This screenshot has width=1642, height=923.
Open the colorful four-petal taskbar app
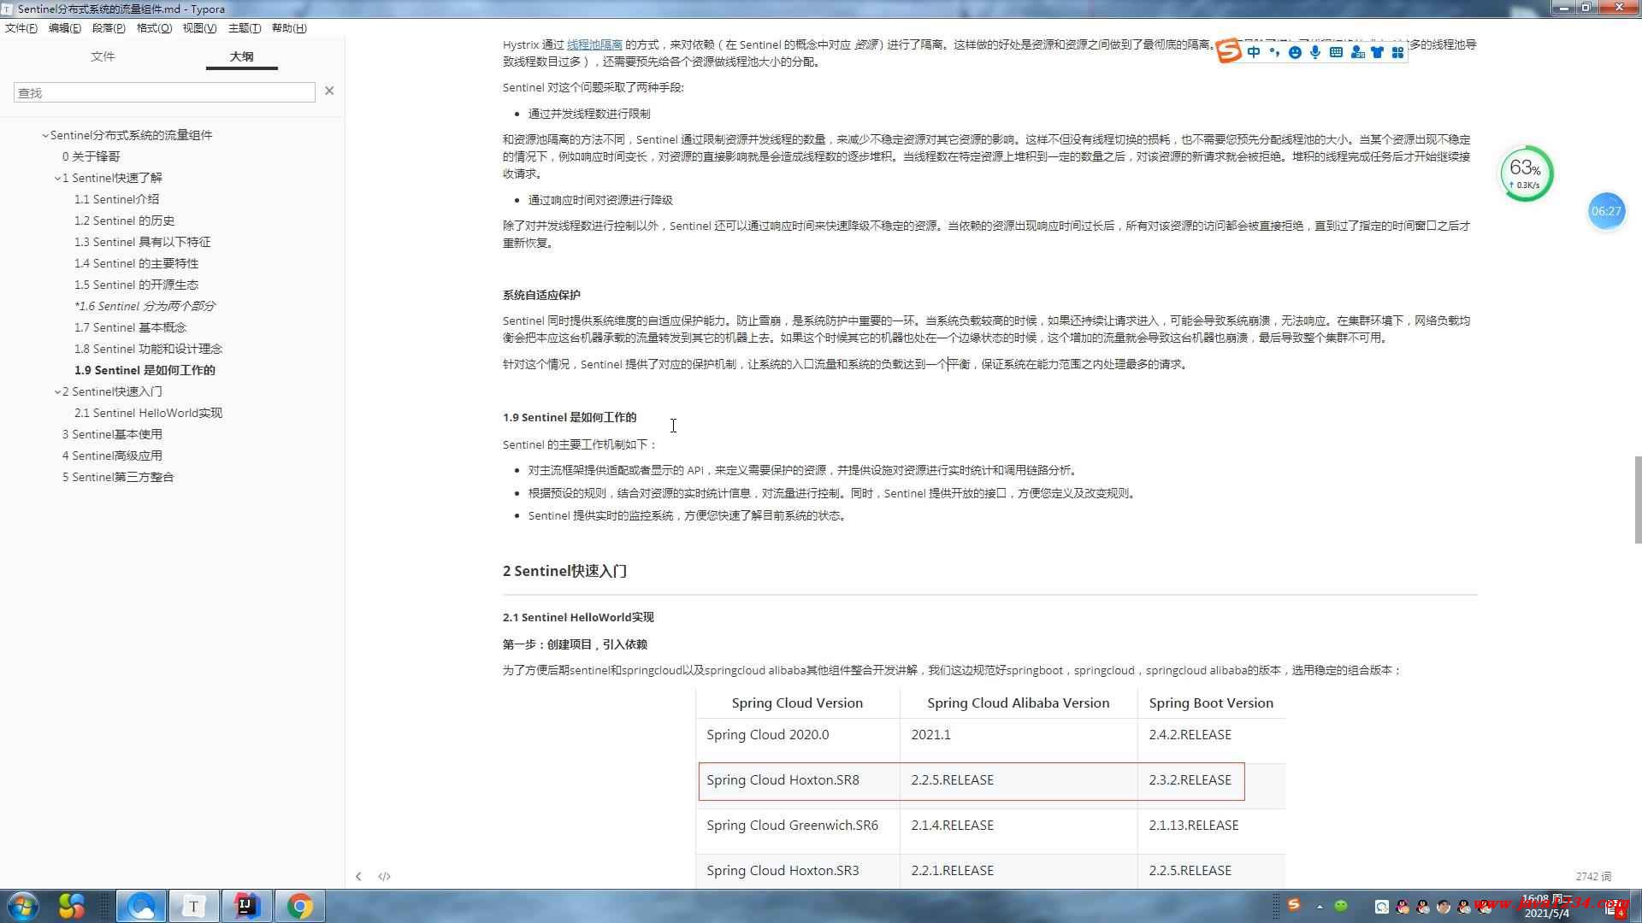(x=72, y=906)
